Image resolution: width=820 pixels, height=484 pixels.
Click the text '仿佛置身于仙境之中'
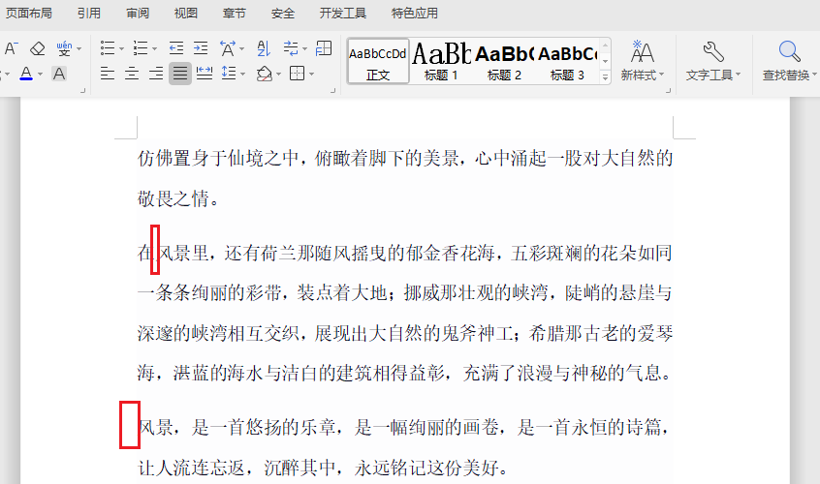(218, 158)
